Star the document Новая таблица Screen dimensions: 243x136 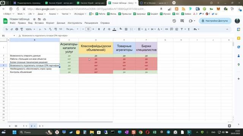point(35,19)
